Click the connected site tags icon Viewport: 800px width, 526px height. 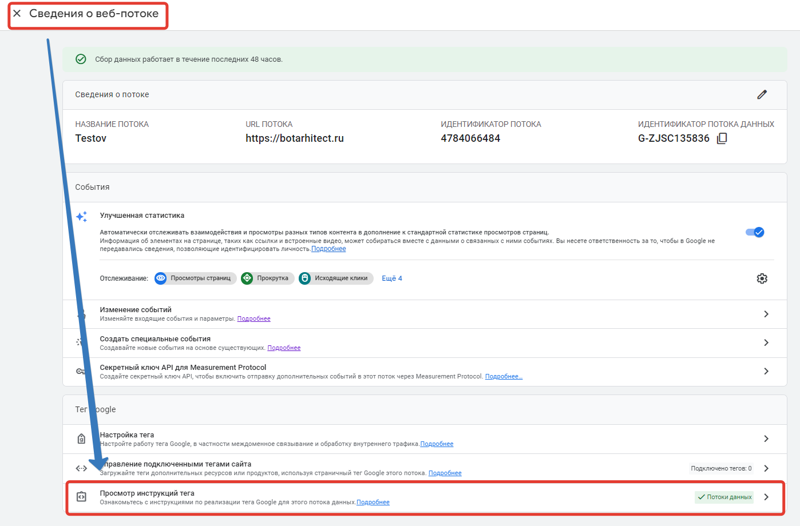(81, 468)
